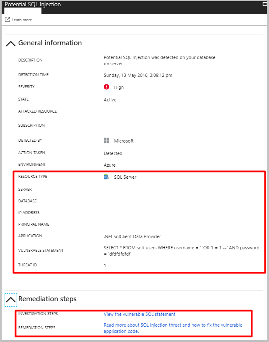Select the Remediation steps heading
The image size is (269, 342).
tap(47, 299)
